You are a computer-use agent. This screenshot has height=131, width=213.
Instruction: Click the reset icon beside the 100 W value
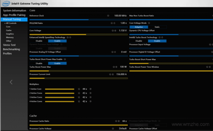[x=116, y=67]
